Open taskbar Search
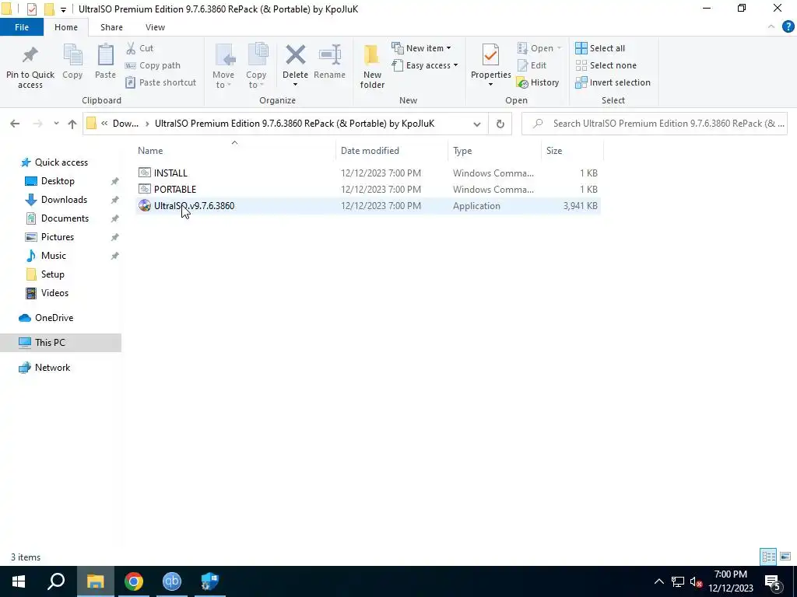 tap(56, 581)
